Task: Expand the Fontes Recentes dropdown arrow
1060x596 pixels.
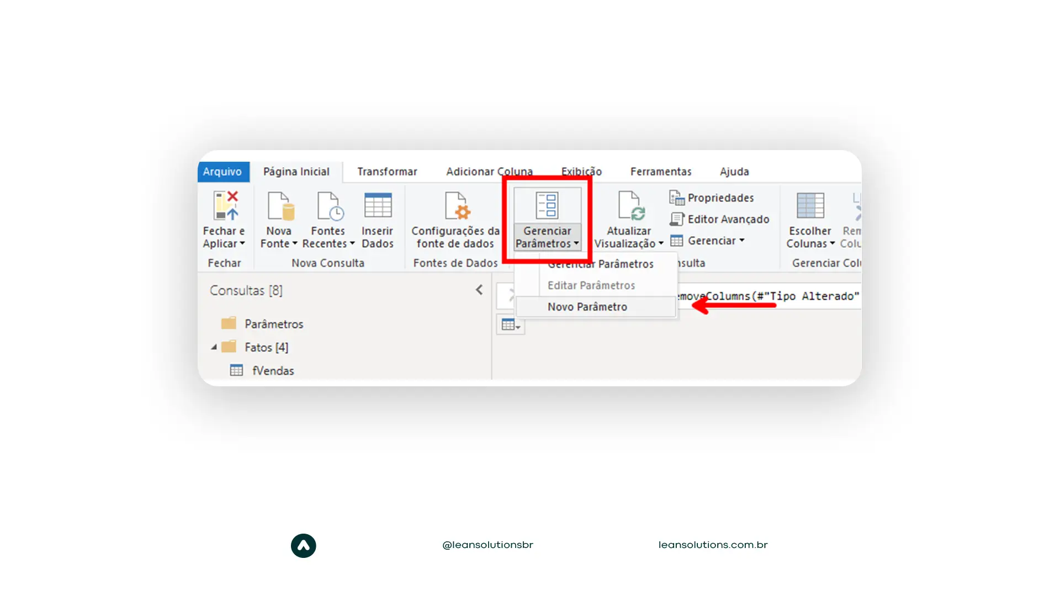Action: coord(352,243)
